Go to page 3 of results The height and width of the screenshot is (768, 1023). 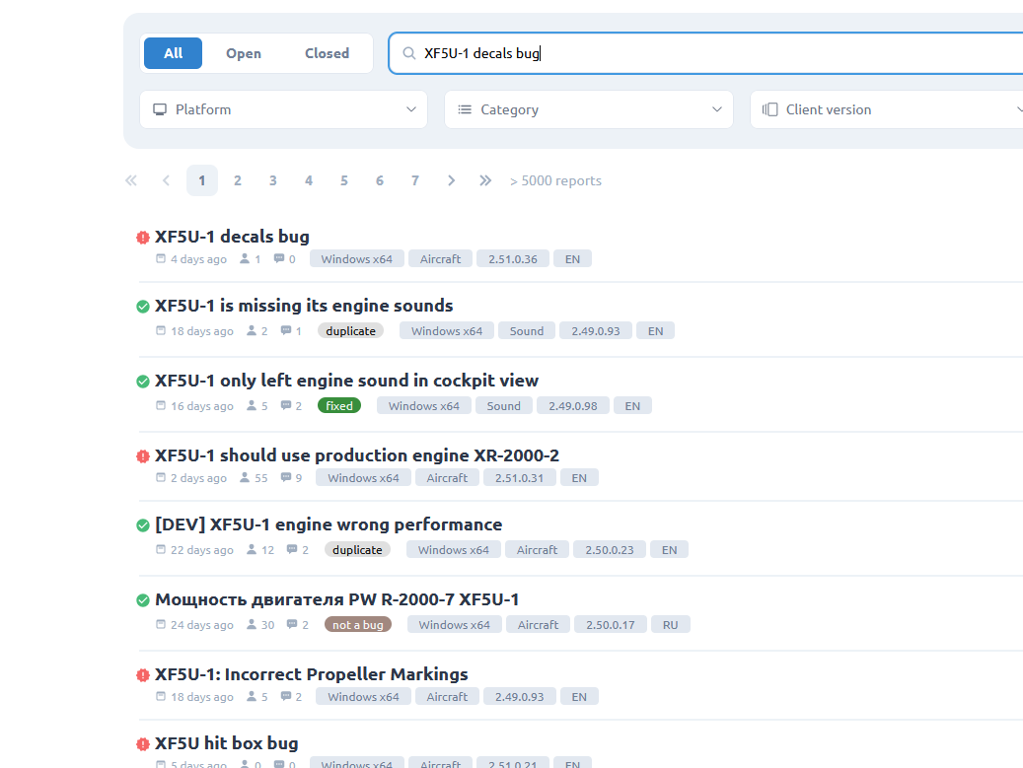tap(273, 180)
